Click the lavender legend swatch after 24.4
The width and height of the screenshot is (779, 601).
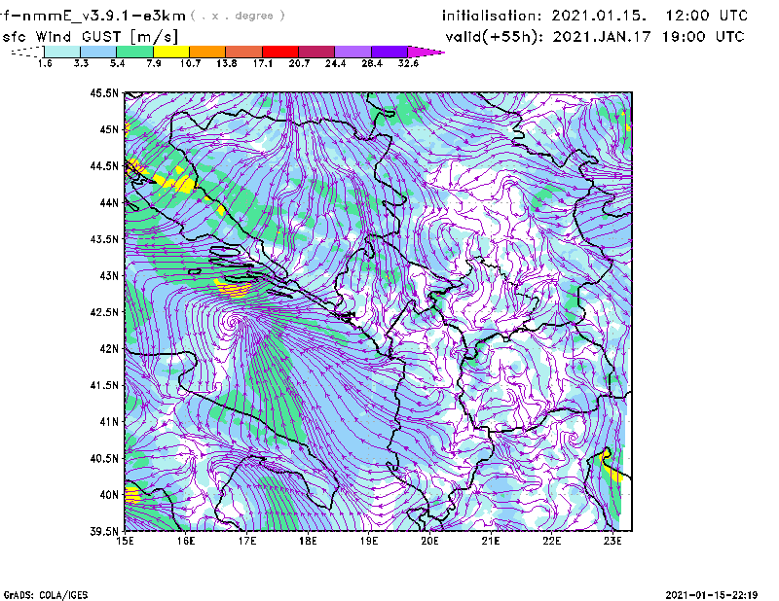click(352, 52)
